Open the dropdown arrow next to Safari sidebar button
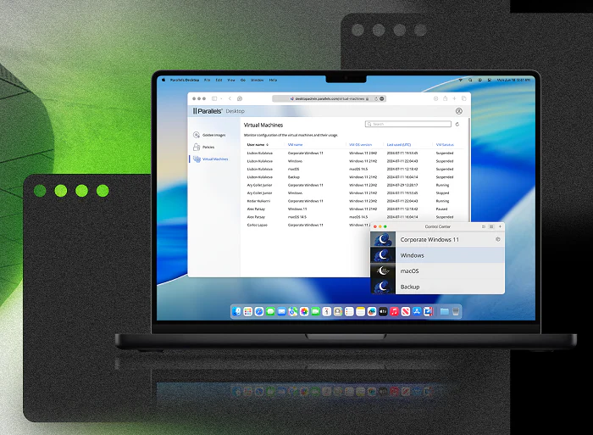The image size is (593, 435). [x=221, y=98]
